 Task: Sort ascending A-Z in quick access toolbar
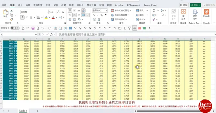coord(56,28)
